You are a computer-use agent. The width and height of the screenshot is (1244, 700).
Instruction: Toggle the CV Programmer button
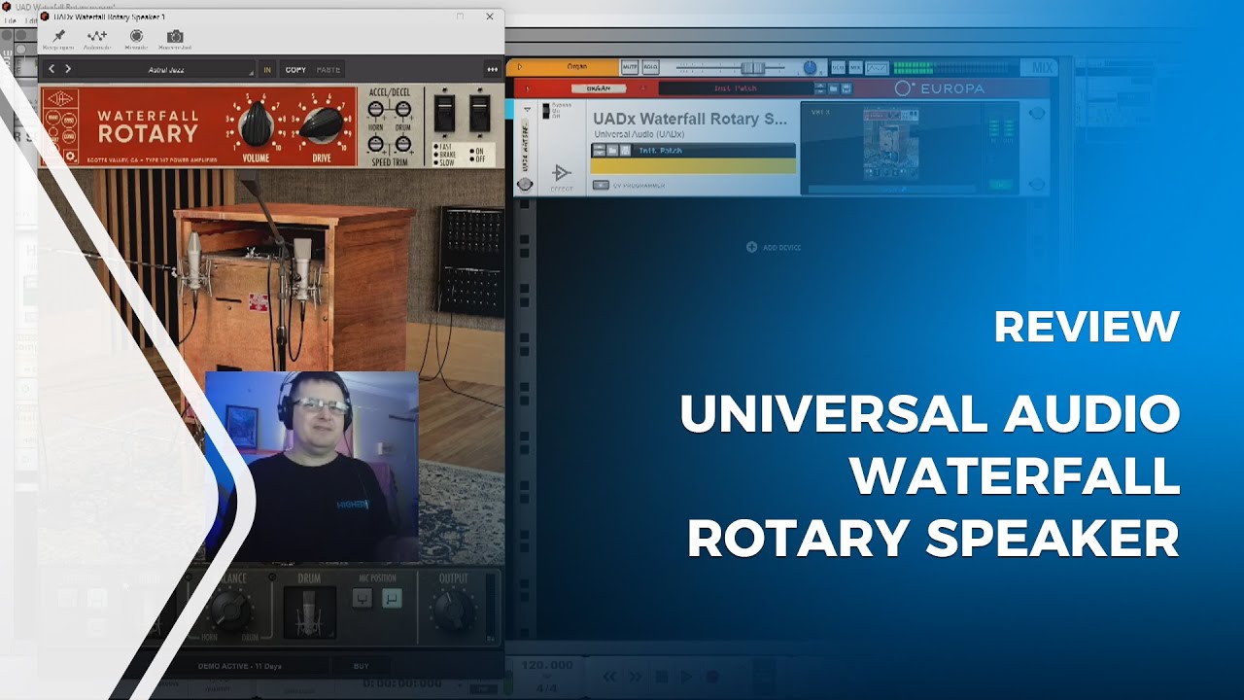click(600, 185)
